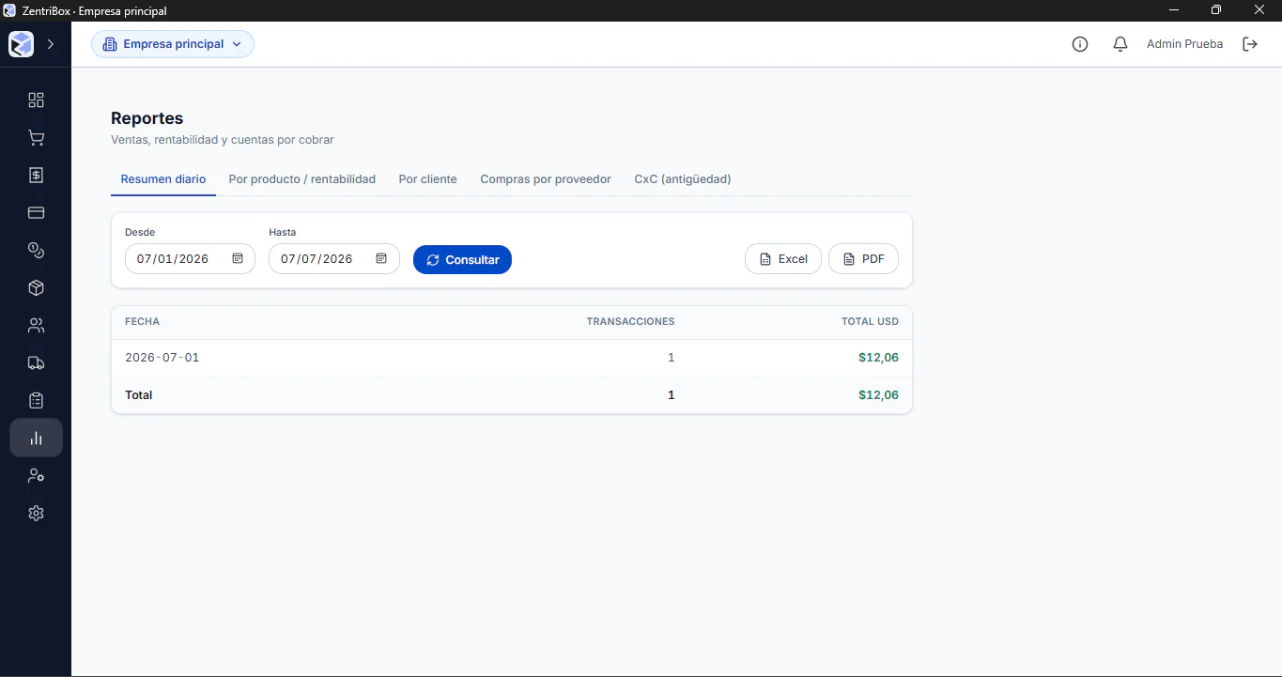Viewport: 1282px width, 677px height.
Task: Click the TOTAL USD column header
Action: (x=870, y=321)
